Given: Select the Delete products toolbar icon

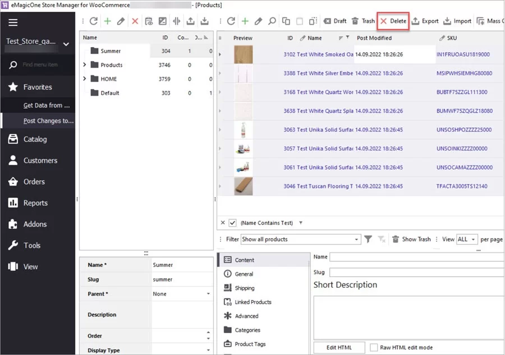Looking at the screenshot, I should pyautogui.click(x=393, y=21).
